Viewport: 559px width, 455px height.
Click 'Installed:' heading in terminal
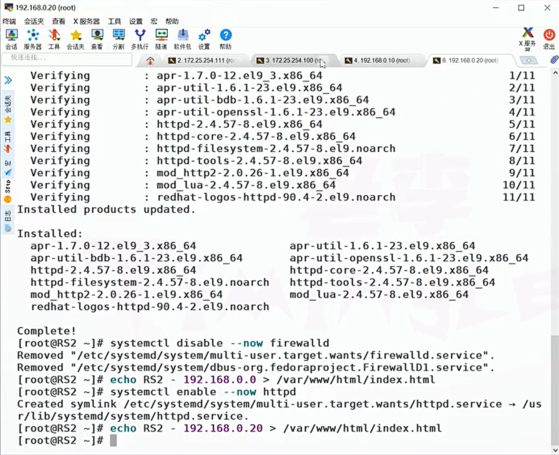coord(50,234)
